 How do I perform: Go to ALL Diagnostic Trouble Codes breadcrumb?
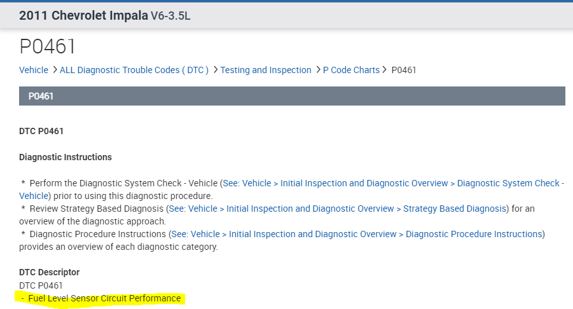click(134, 70)
